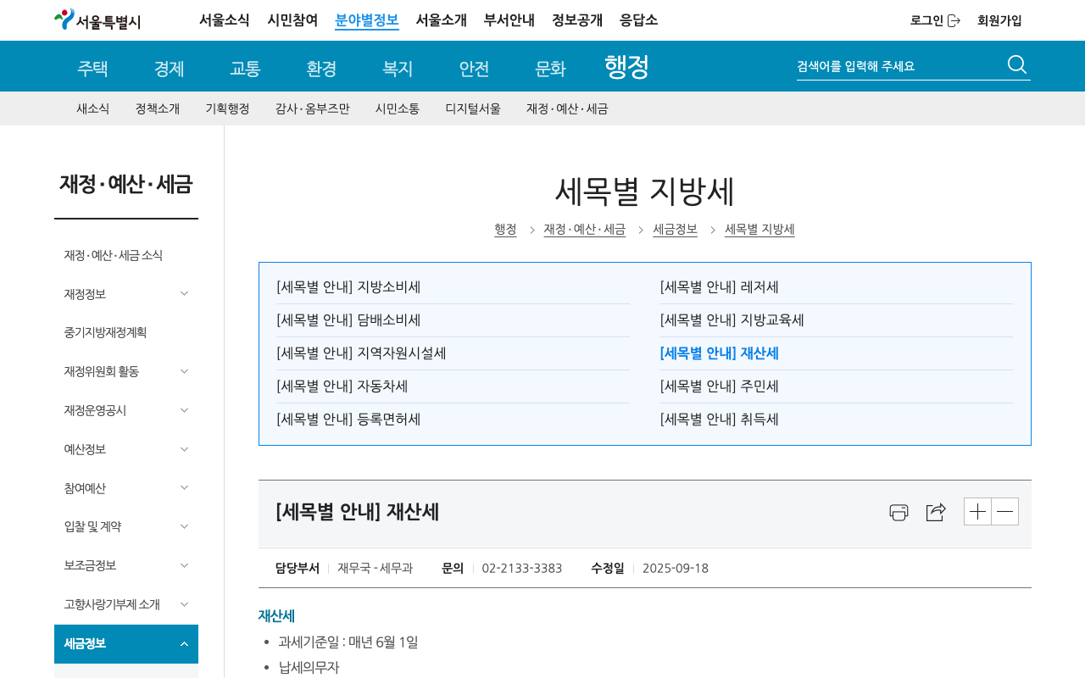The width and height of the screenshot is (1085, 678).
Task: Open the 담배소비세 tax guide link
Action: pos(348,320)
